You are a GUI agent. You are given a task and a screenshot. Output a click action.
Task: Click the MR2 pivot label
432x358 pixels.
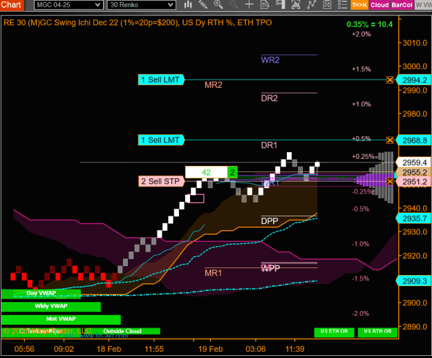click(214, 85)
